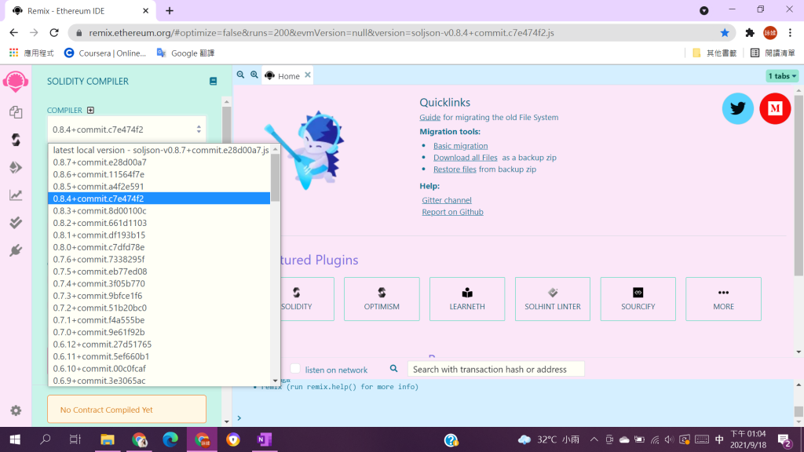Image resolution: width=804 pixels, height=452 pixels.
Task: Select the Remix - Ethereum IDE browser tab
Action: pos(79,11)
